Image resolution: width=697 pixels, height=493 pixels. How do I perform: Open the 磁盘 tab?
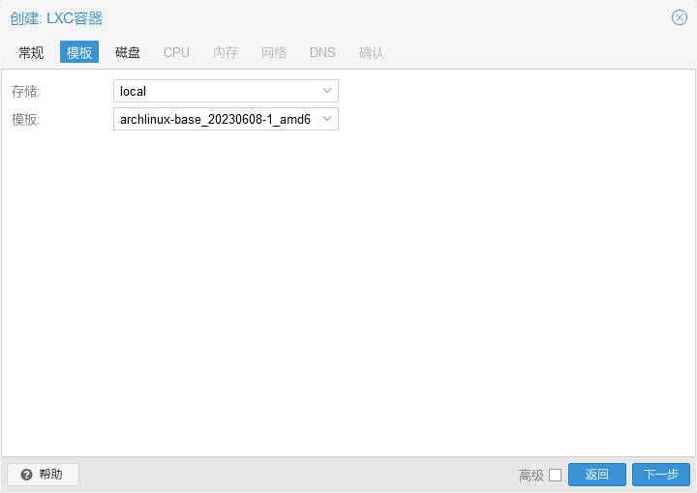coord(128,52)
